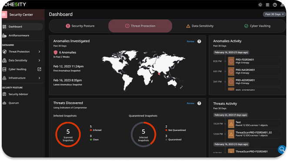Click the red shield next to 6 Anomalies
Viewport: 288px width, 161px height.
[x=56, y=52]
